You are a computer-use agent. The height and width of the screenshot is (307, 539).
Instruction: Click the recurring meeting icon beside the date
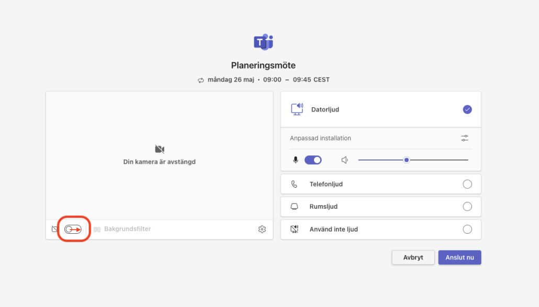click(200, 80)
